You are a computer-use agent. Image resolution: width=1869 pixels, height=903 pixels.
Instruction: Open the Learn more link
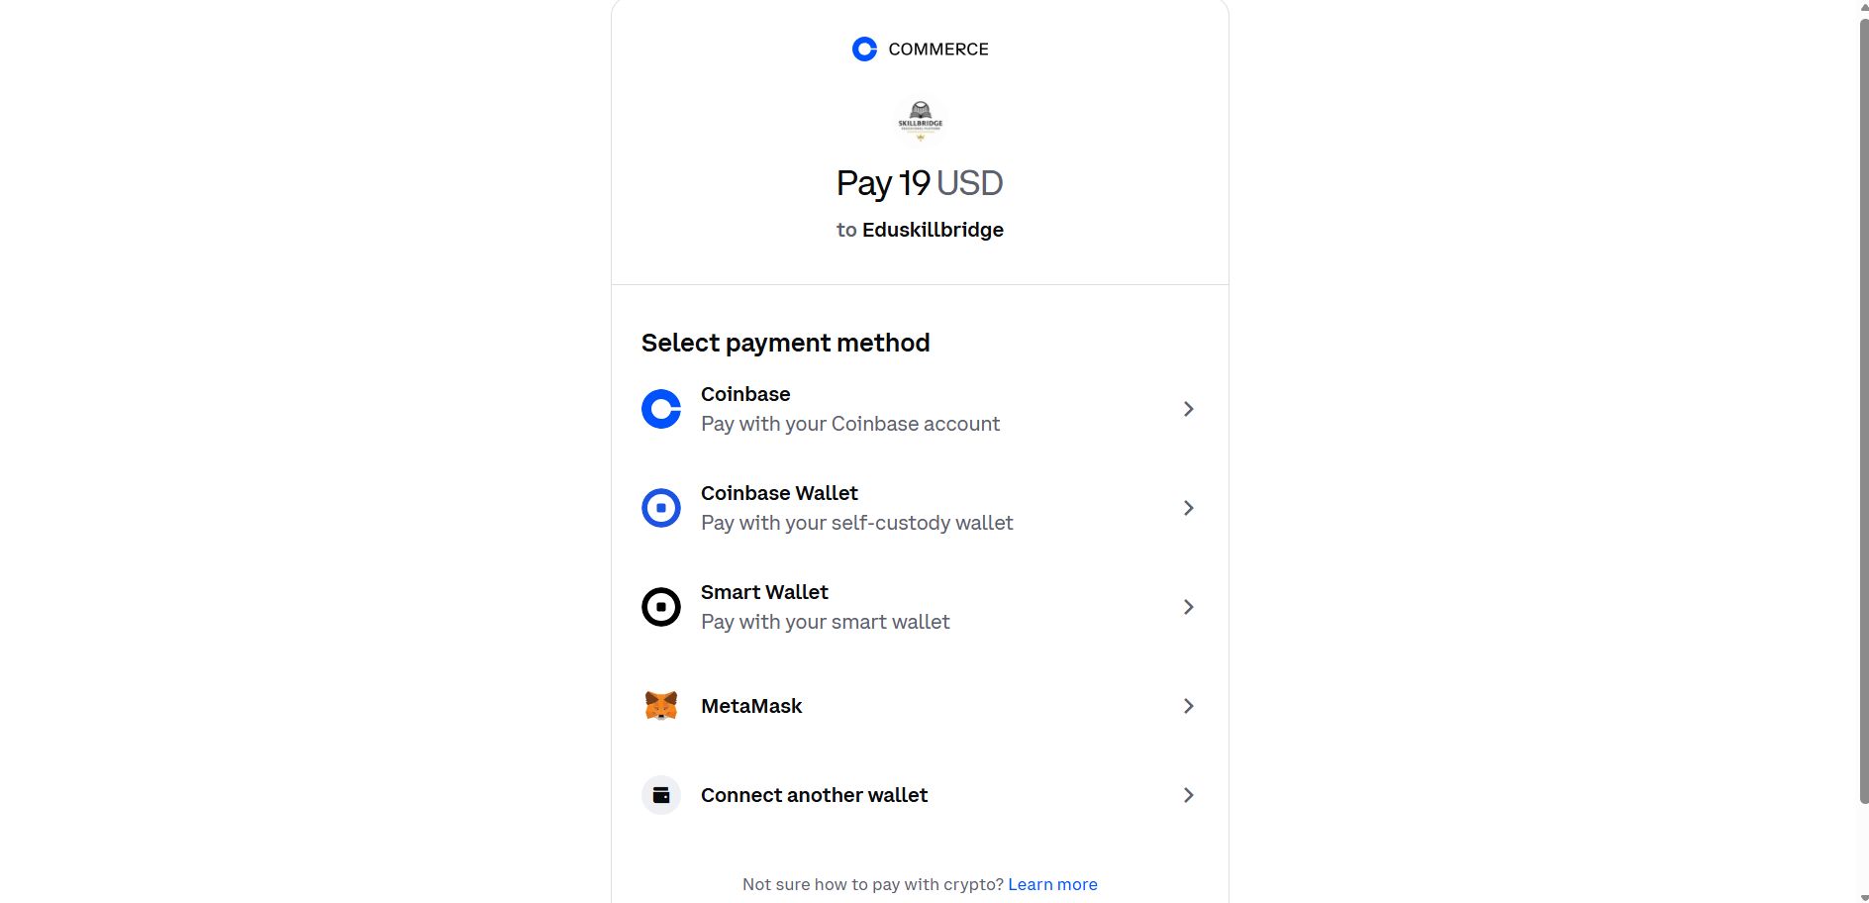point(1052,884)
